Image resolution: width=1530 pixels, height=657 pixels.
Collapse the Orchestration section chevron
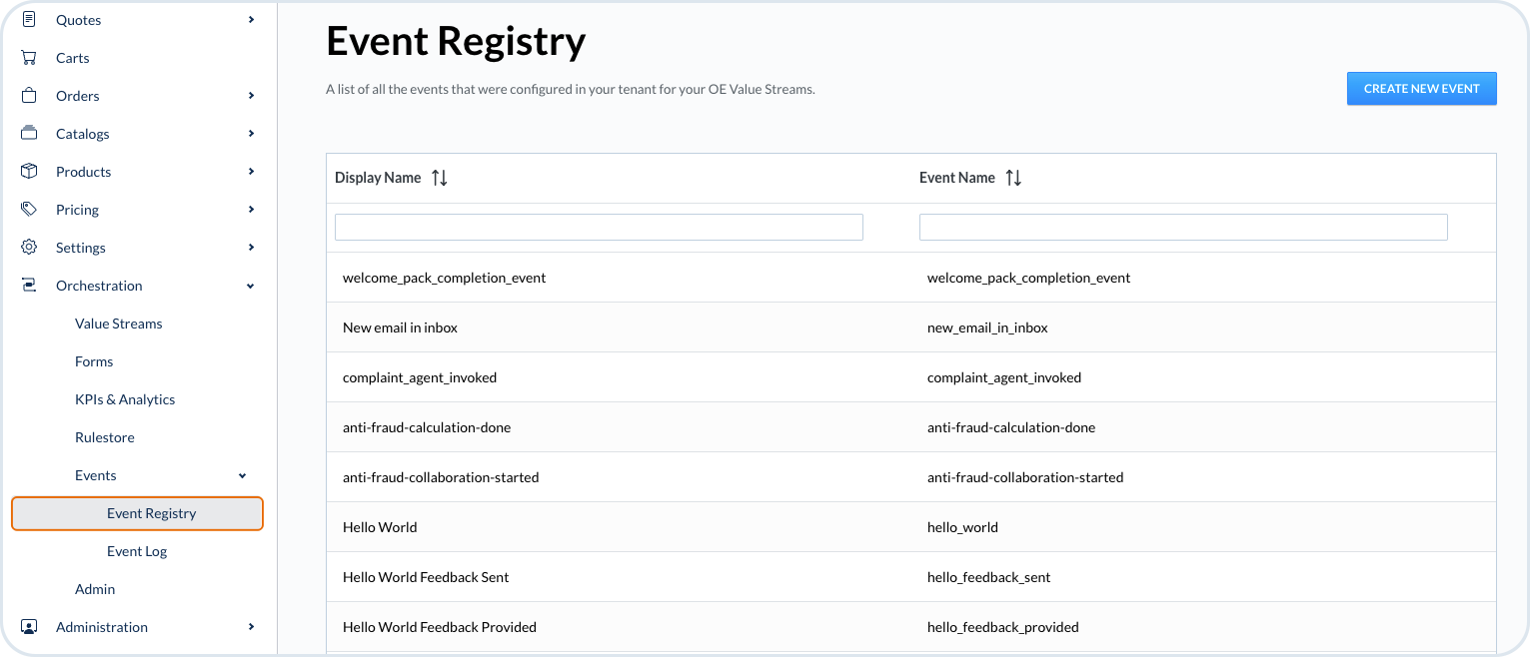pyautogui.click(x=251, y=286)
